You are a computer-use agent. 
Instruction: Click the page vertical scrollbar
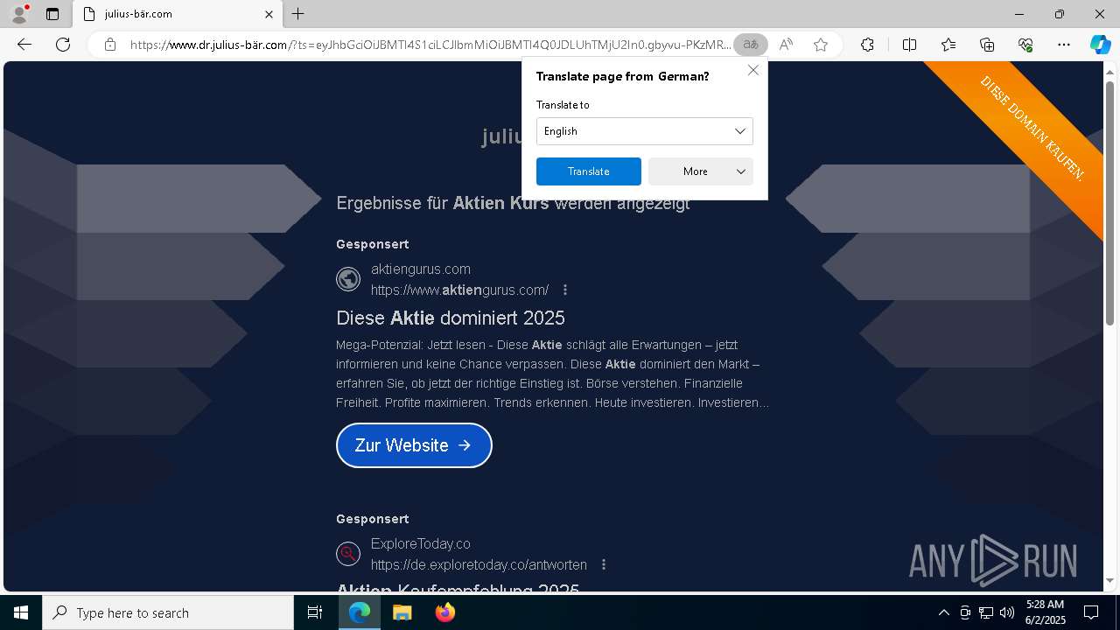1110,203
